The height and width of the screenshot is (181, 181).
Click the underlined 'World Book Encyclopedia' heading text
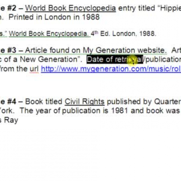71,8
